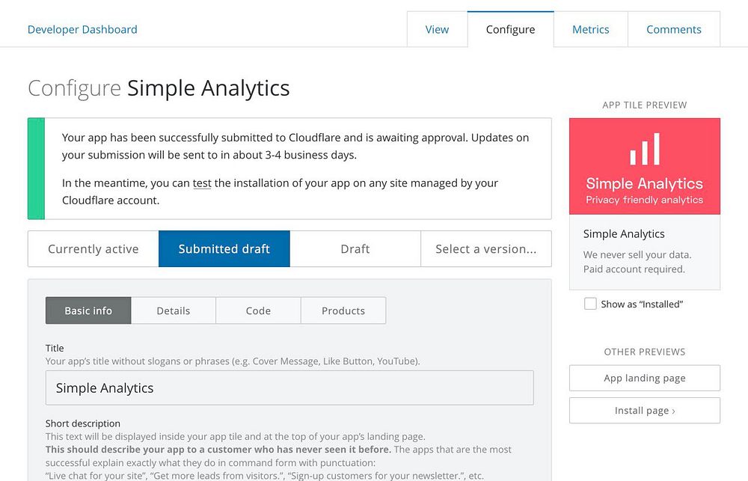Follow the test installation link
The image size is (748, 481).
coord(202,183)
